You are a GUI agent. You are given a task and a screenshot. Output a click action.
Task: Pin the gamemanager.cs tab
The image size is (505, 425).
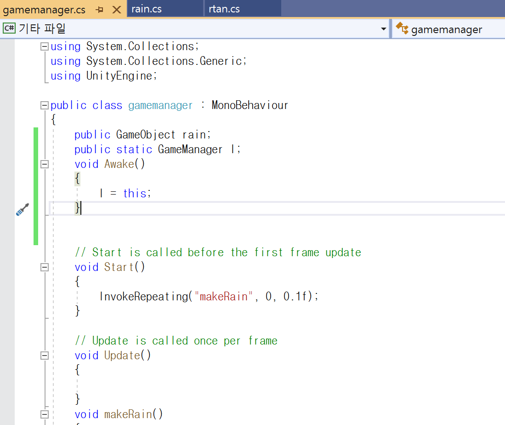tap(100, 10)
